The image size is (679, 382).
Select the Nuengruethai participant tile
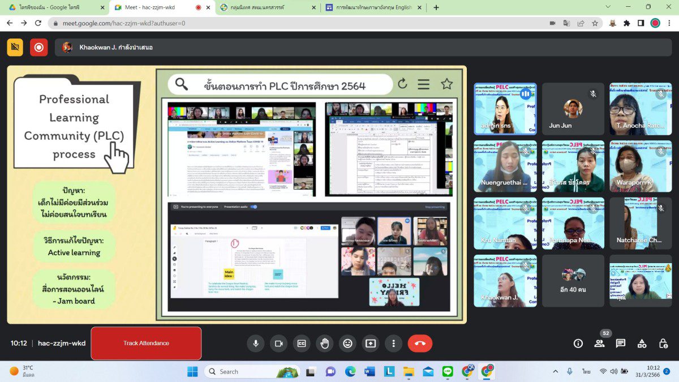[x=505, y=166]
